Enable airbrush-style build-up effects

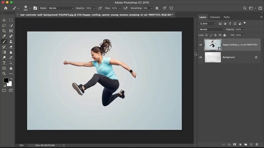coord(125,8)
